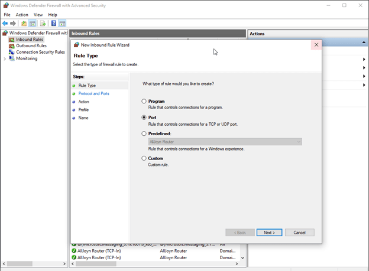Click the firewall icon in window title bar
This screenshot has width=369, height=271.
tap(6, 5)
